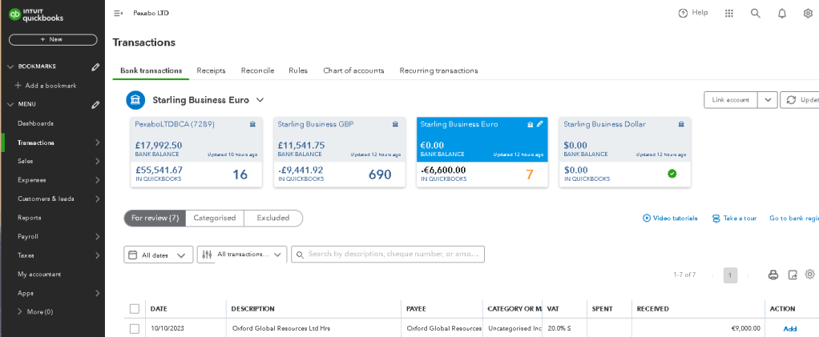Switch to the Receipts tab
Viewport: 819px width, 337px height.
coord(211,70)
